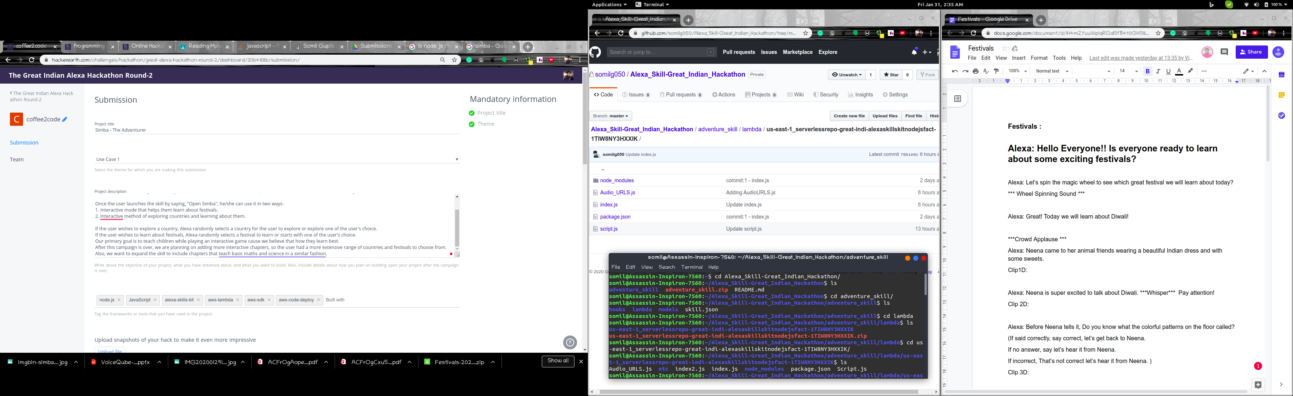This screenshot has width=1293, height=396.
Task: Click the paint format icon in Docs
Action: coord(996,71)
